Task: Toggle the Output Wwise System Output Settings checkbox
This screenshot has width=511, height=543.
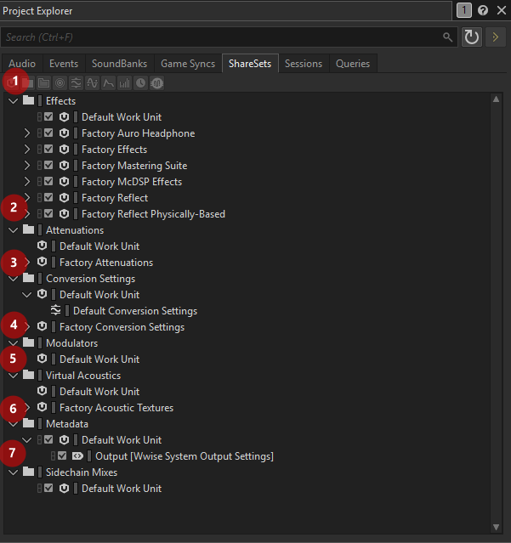Action: [62, 455]
